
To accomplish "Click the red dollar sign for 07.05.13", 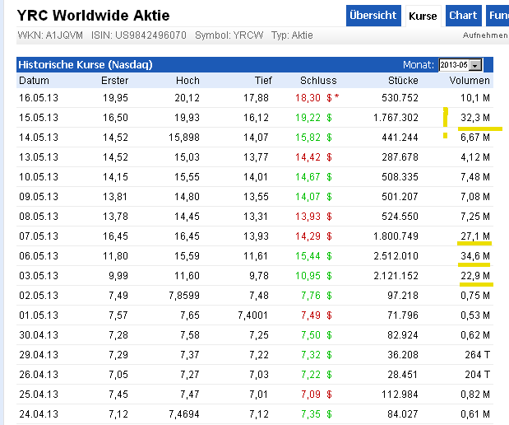I will 329,236.
